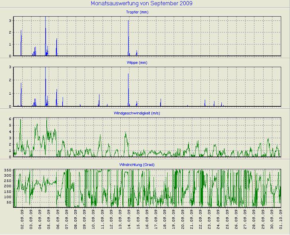290x235 pixels.
Task: Click the 350 value on Windrichtung axis
Action: 7,171
